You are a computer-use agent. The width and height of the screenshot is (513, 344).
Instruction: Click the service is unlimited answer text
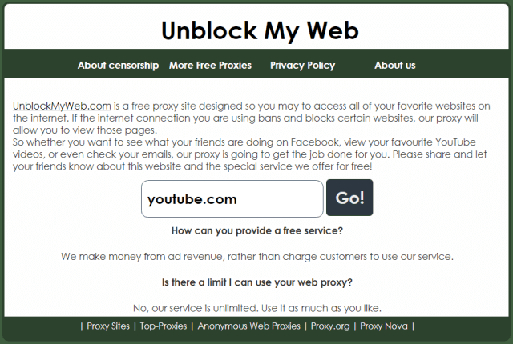pos(257,308)
